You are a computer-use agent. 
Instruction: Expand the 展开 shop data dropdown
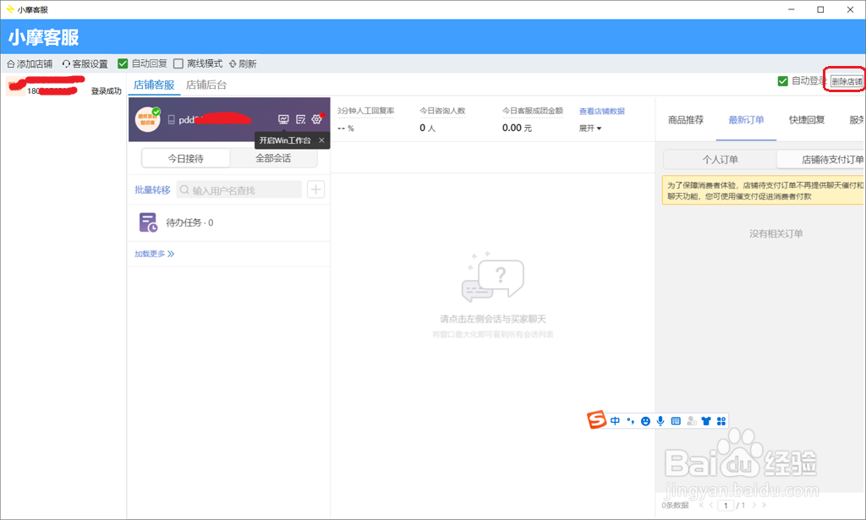589,128
